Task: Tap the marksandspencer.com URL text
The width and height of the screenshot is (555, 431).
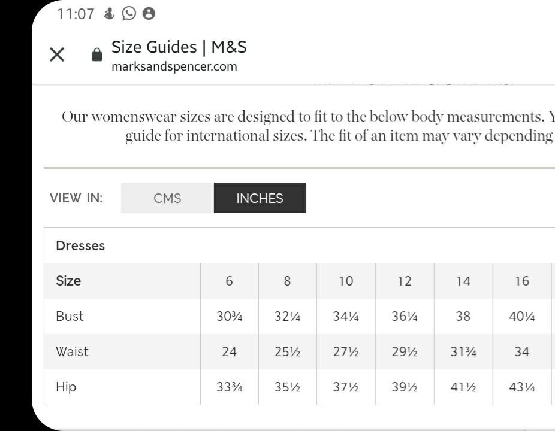Action: point(174,66)
